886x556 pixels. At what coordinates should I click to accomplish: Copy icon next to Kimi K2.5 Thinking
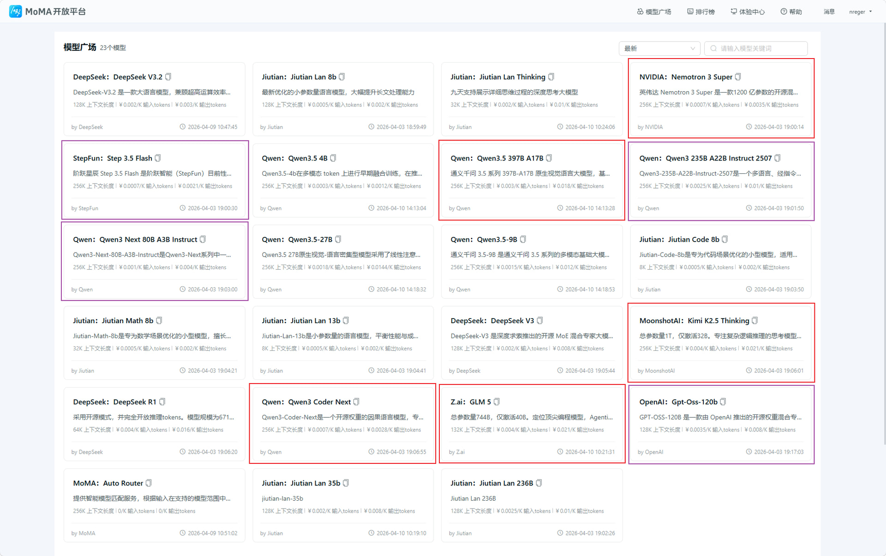(x=755, y=320)
